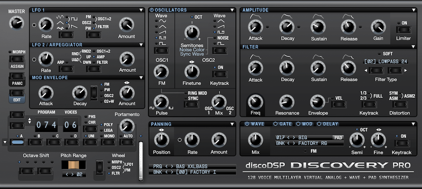Screen dimensions: 422x189
Task: Toggle the Limiter ON switch
Action: pyautogui.click(x=404, y=30)
